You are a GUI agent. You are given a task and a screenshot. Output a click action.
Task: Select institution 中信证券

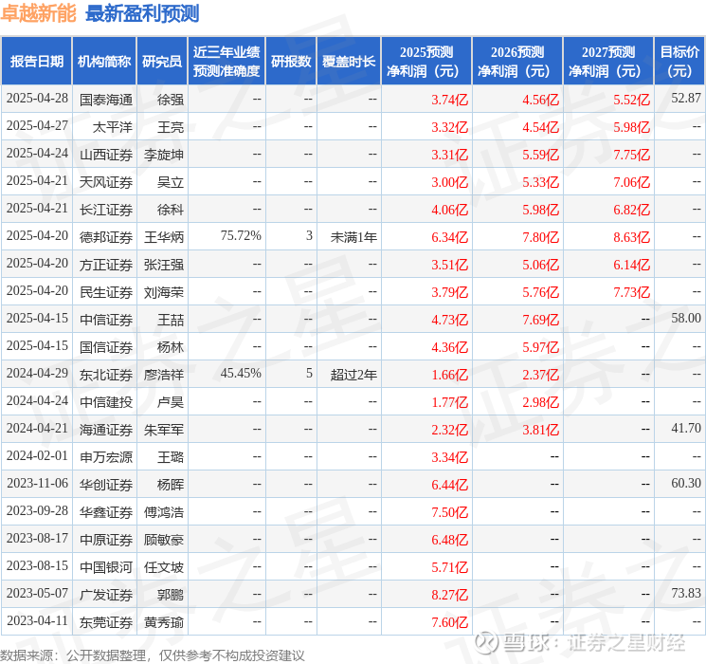[106, 320]
